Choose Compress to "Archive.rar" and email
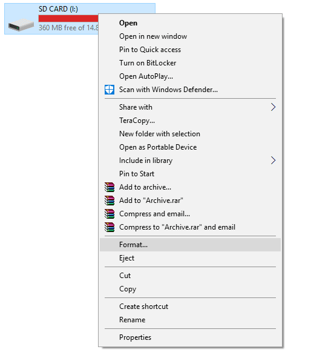The image size is (311, 355). point(190,227)
